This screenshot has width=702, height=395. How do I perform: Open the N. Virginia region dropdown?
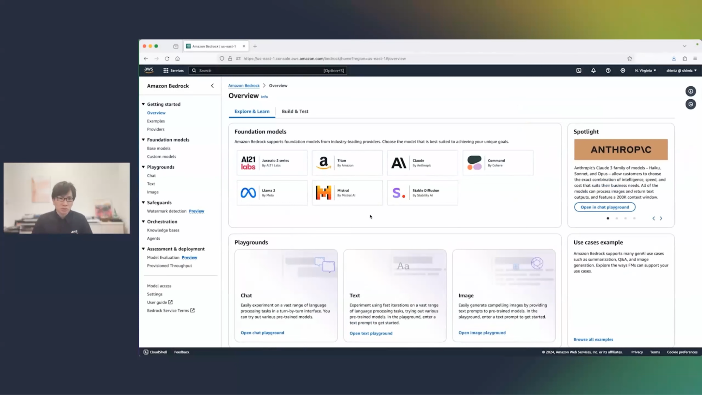[645, 71]
